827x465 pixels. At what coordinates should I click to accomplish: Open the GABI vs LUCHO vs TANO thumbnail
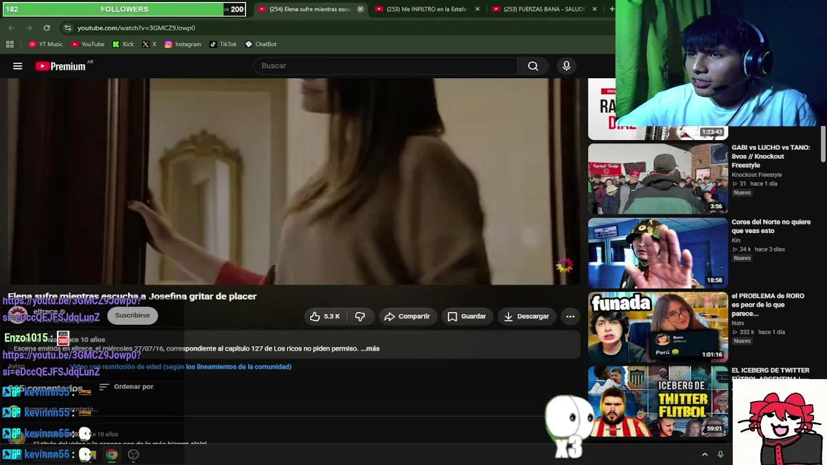(x=658, y=179)
